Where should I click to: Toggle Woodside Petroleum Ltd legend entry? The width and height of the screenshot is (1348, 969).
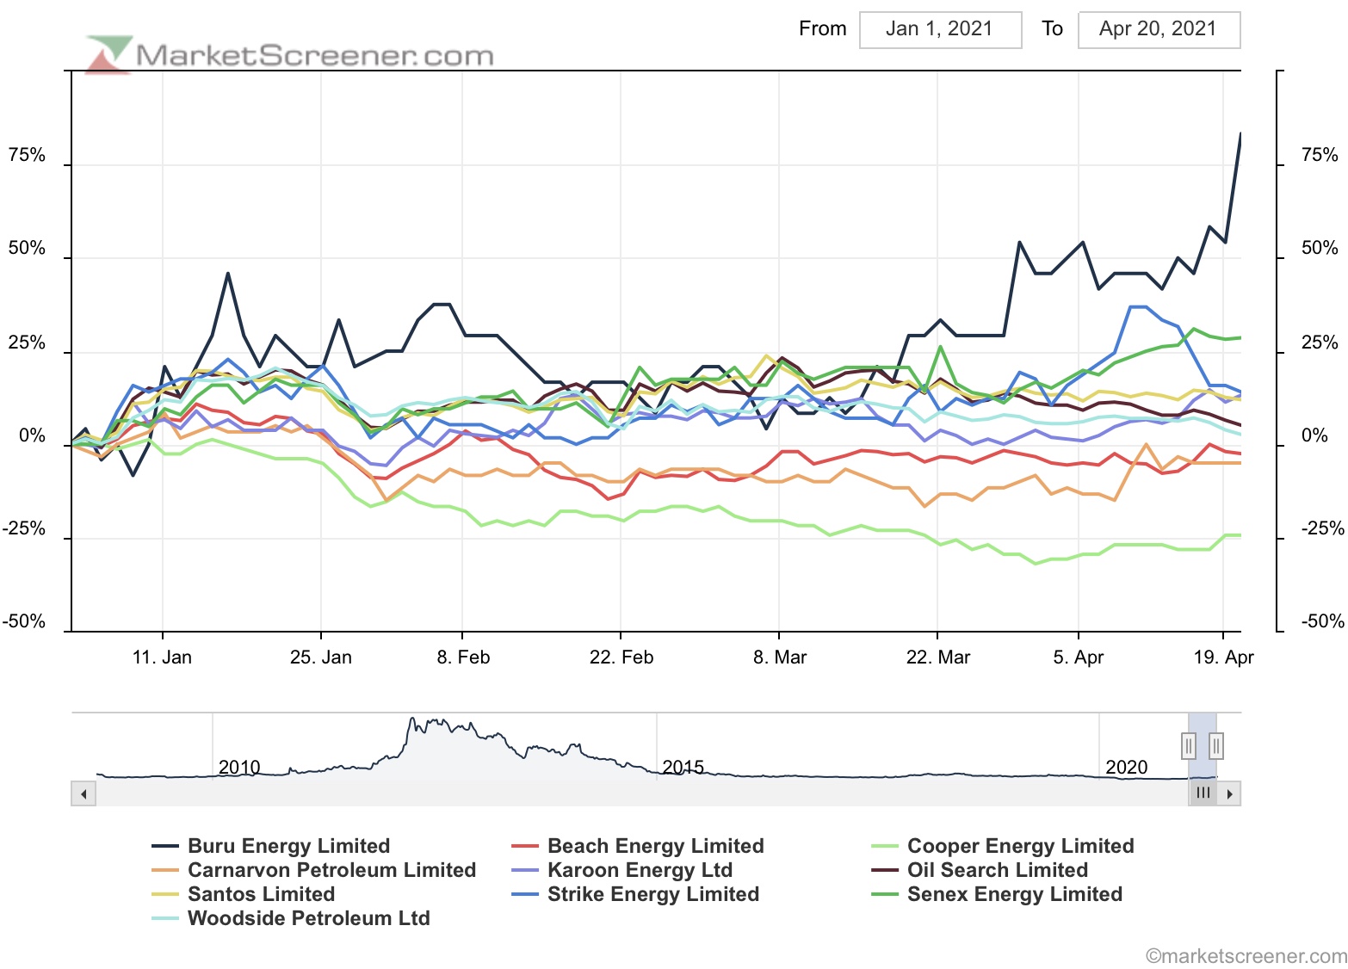click(x=291, y=918)
